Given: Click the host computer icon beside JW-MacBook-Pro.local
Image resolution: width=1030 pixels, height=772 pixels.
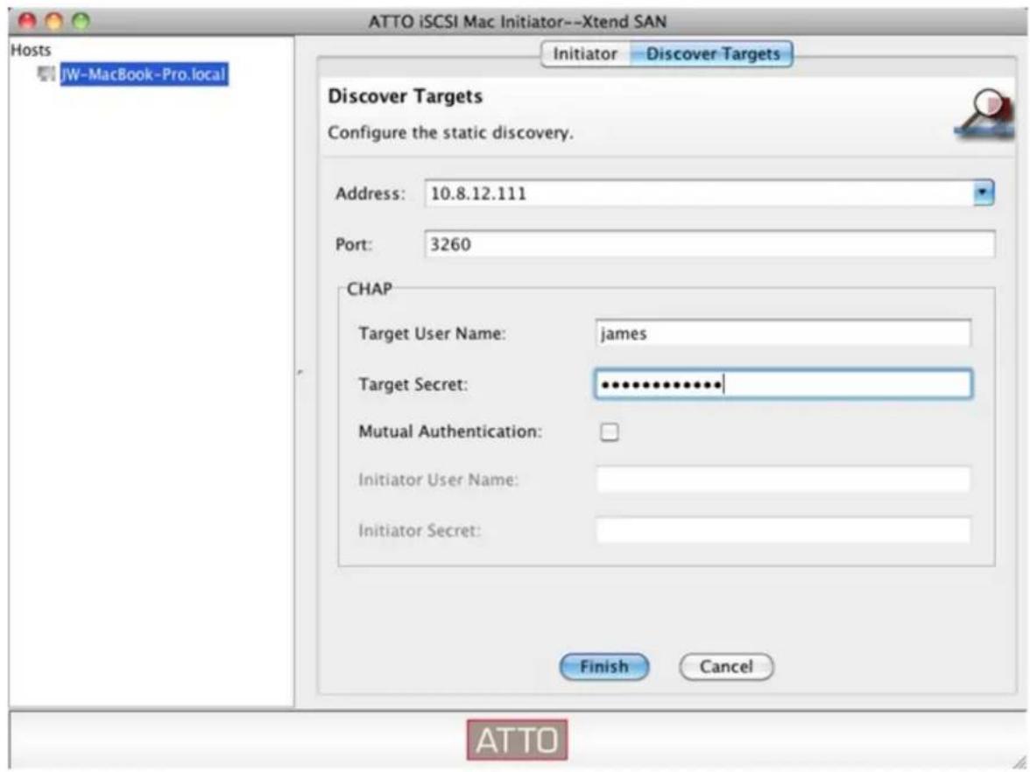Looking at the screenshot, I should tap(46, 74).
